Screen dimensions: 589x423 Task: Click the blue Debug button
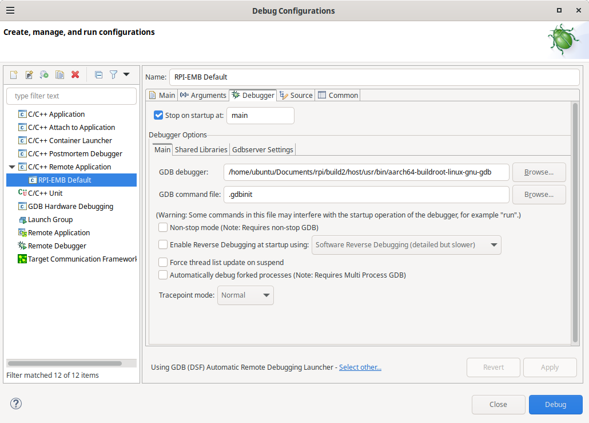(555, 404)
